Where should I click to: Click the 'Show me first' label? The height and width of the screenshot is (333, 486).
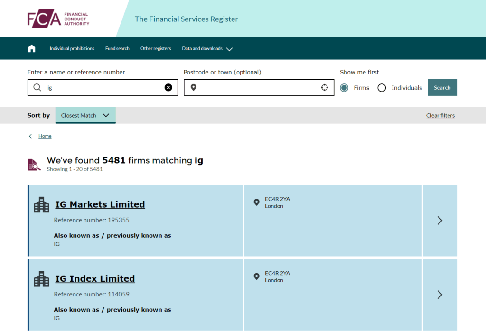[x=359, y=72]
